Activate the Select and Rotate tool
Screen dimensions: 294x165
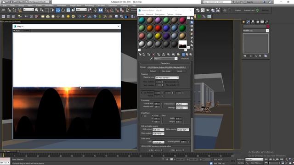click(x=63, y=10)
